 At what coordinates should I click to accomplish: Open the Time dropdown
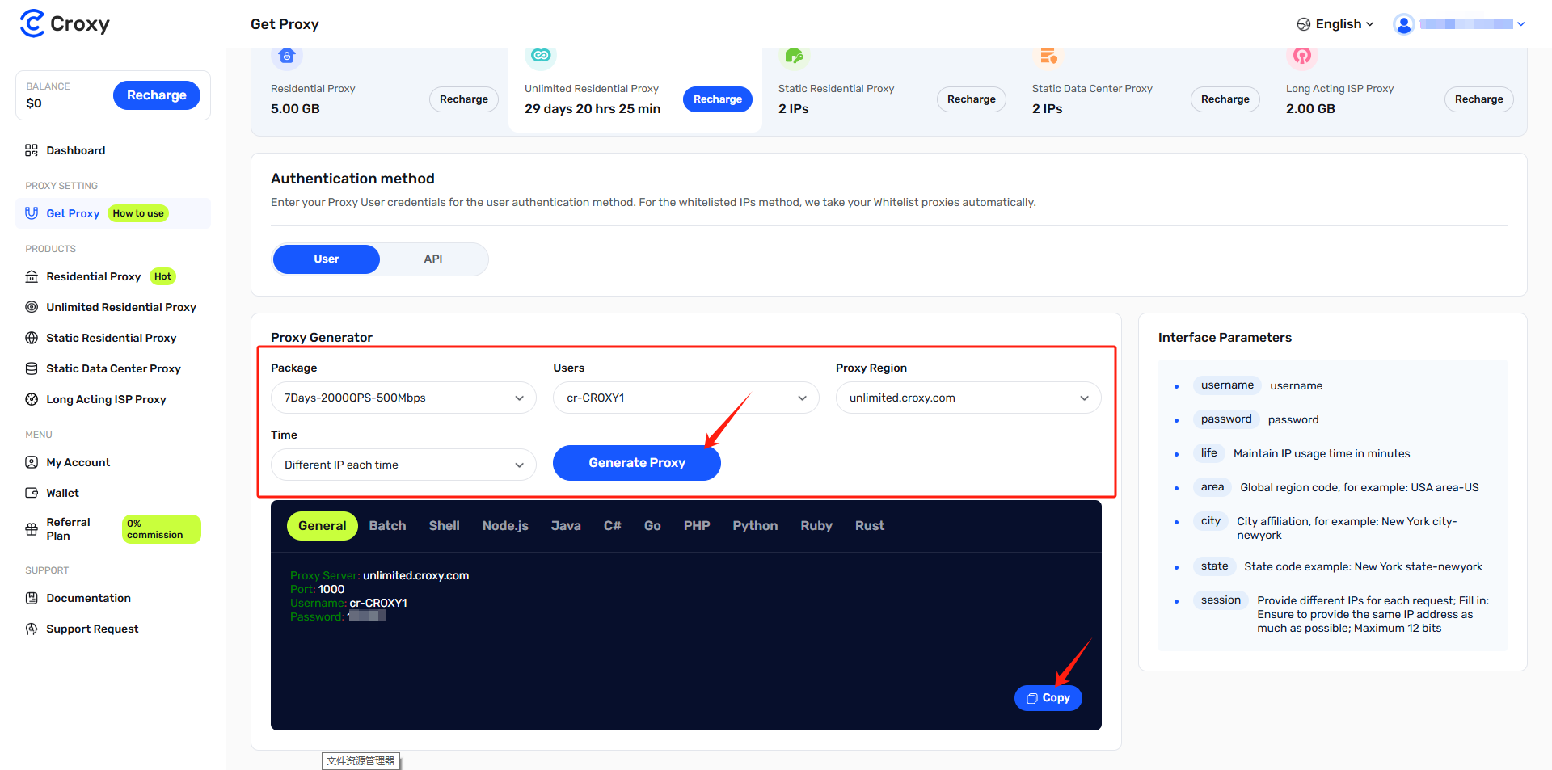pos(403,465)
